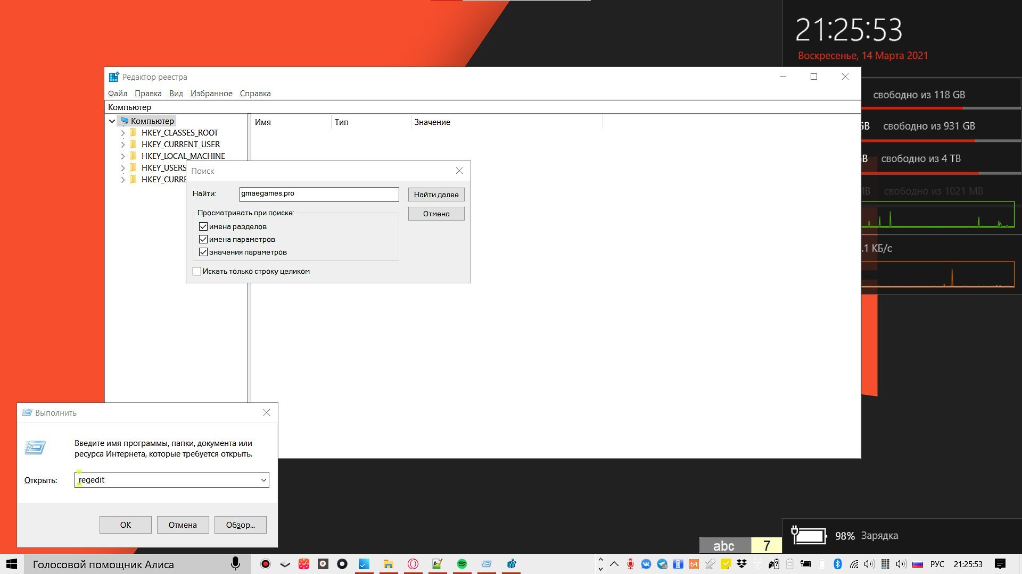Click the 'Обзор...' button in Run dialog
Image resolution: width=1022 pixels, height=574 pixels.
coord(240,525)
